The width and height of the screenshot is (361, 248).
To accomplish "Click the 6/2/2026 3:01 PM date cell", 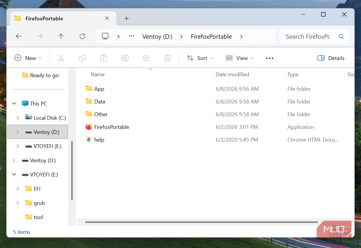I will pyautogui.click(x=237, y=127).
